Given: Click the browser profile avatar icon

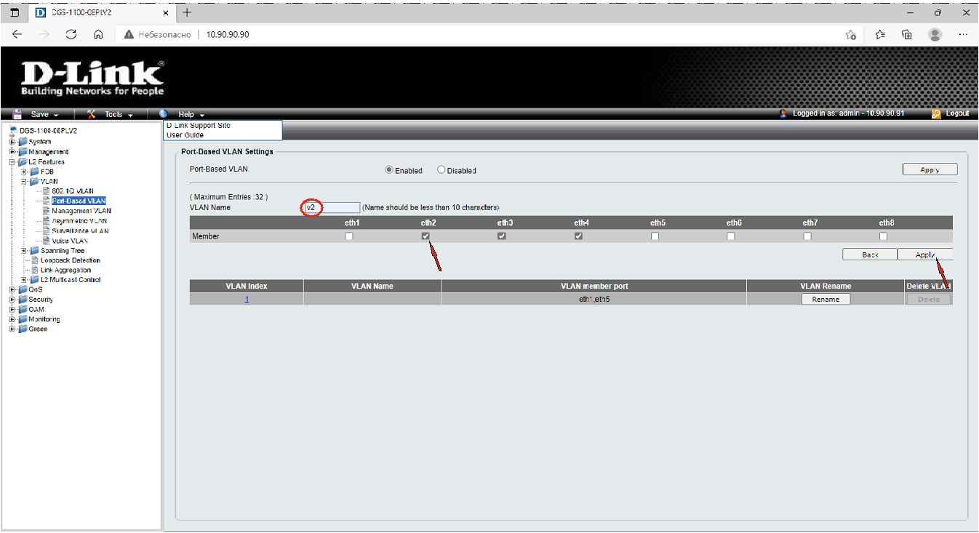Looking at the screenshot, I should coord(935,34).
